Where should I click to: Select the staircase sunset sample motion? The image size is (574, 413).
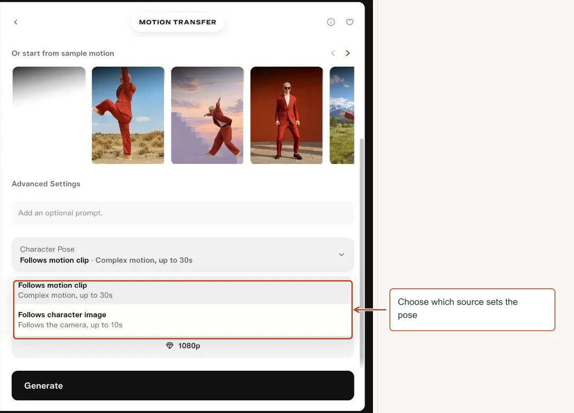tap(207, 115)
